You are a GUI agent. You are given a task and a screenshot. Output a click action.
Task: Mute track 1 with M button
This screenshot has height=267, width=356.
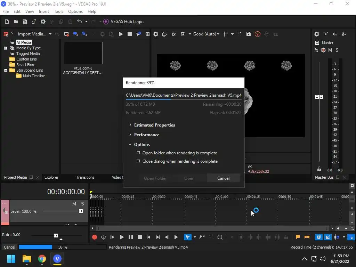click(74, 204)
